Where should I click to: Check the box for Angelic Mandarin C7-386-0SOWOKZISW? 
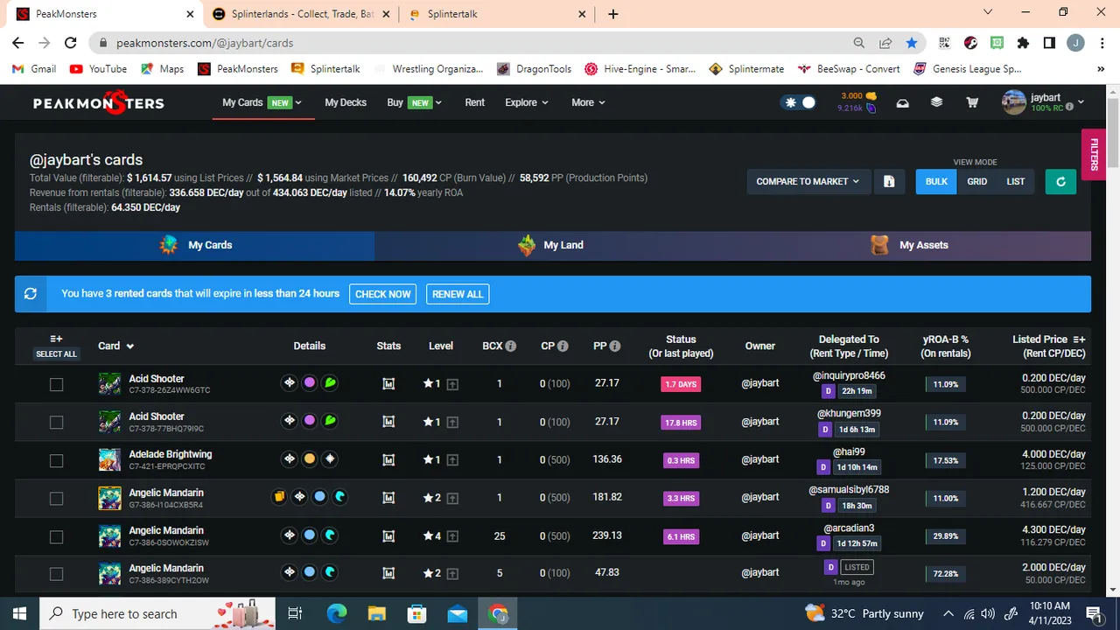(x=56, y=536)
